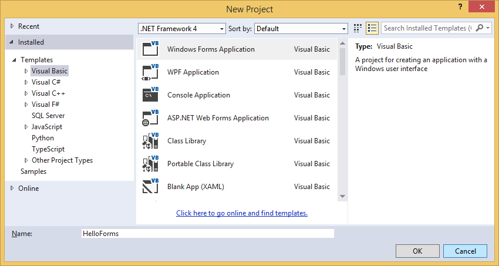Image resolution: width=499 pixels, height=266 pixels.
Task: Click the WPF Application template icon
Action: (150, 72)
